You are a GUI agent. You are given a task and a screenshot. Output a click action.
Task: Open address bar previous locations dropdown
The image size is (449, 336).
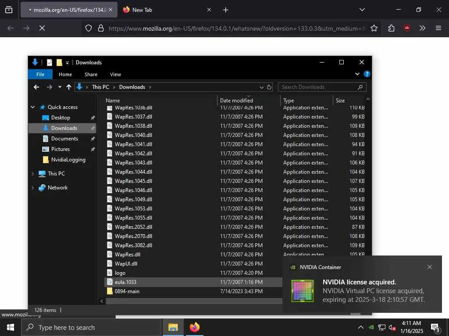pos(261,87)
